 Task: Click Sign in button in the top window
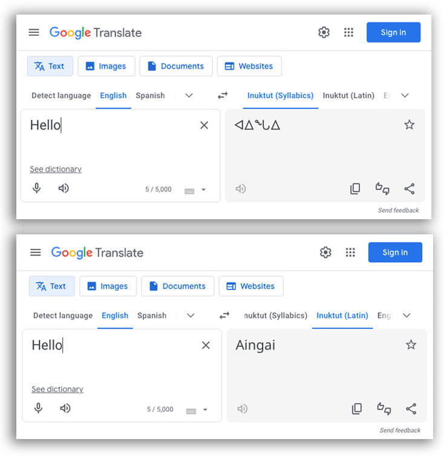(393, 32)
